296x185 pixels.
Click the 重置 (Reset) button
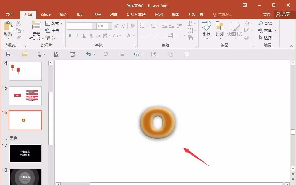tap(52, 31)
